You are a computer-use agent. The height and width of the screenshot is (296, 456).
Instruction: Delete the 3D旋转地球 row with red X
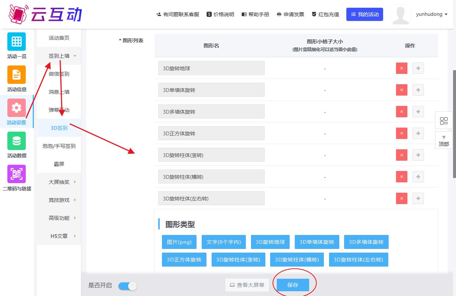coord(402,68)
